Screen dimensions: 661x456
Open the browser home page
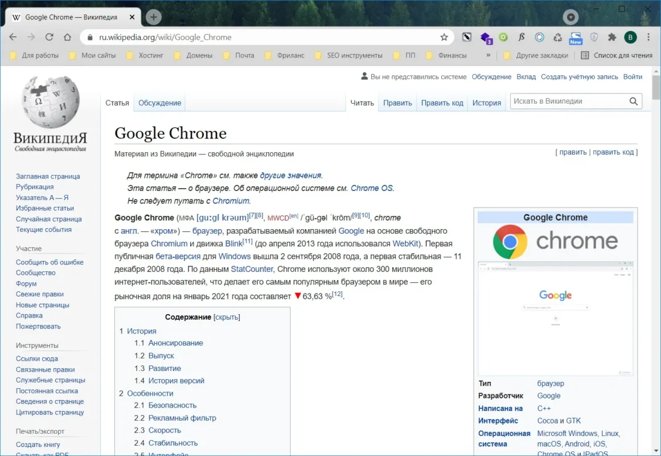click(67, 37)
